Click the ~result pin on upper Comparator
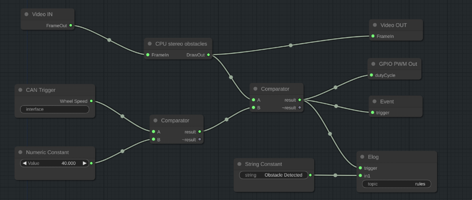 click(x=299, y=107)
